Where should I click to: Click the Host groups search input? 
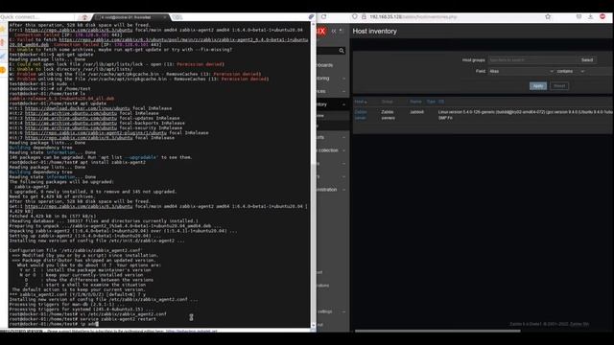tap(532, 59)
